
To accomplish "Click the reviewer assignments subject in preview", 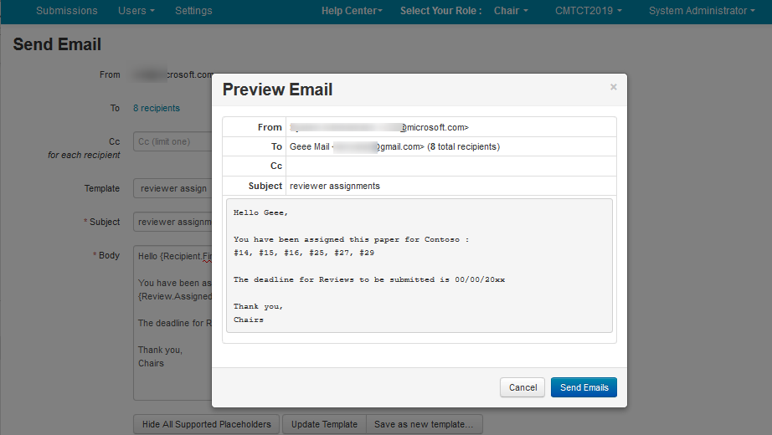I will pos(334,186).
